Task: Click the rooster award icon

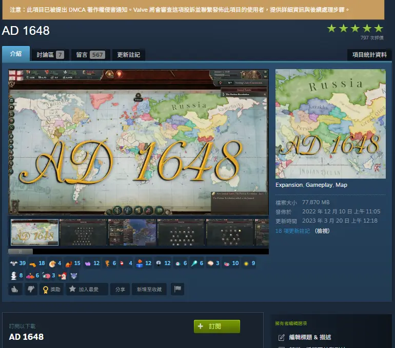Action: (x=63, y=276)
